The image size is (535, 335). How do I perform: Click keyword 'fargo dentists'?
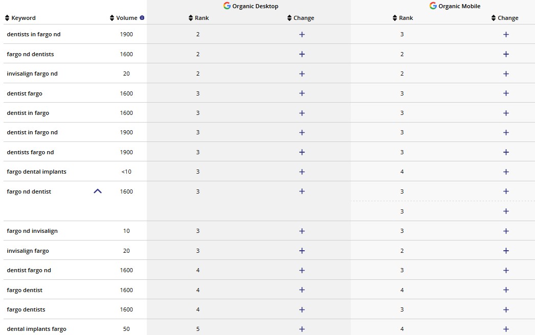tap(26, 309)
